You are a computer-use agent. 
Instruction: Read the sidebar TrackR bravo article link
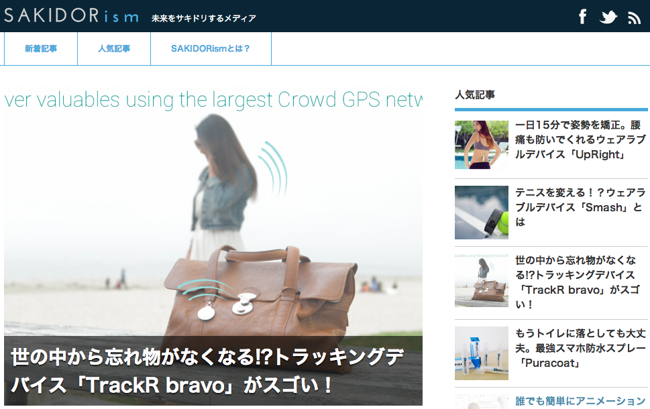(x=577, y=282)
